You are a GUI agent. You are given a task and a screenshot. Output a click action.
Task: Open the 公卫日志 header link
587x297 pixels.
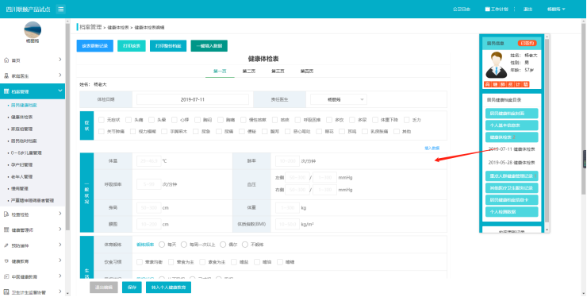click(462, 9)
